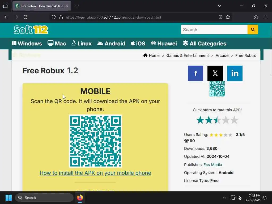The image size is (272, 204).
Task: Click the small QR code below share buttons
Action: click(x=217, y=89)
